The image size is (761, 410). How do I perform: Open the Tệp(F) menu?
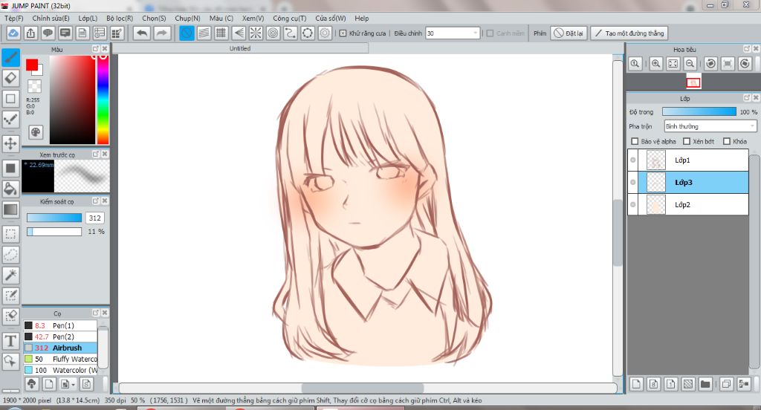click(x=13, y=18)
